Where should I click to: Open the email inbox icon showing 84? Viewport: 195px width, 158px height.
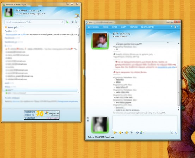[77, 16]
